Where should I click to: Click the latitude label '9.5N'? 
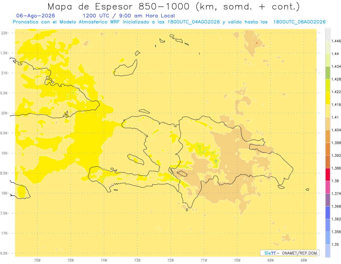coord(4,133)
